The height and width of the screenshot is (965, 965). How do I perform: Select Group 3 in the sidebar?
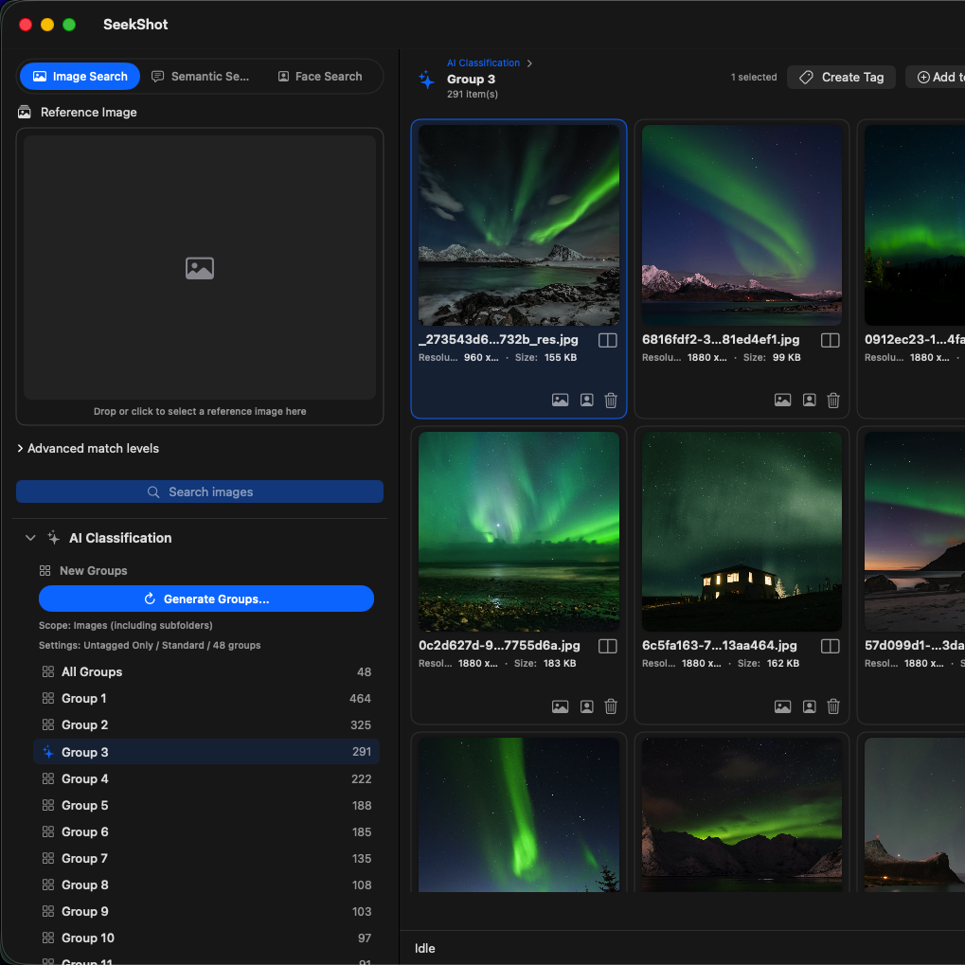click(206, 752)
